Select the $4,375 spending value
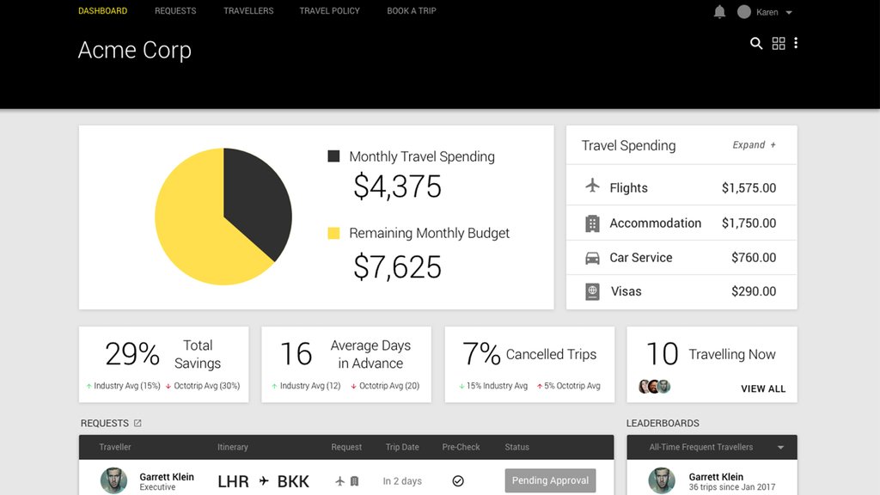This screenshot has width=880, height=495. (397, 186)
